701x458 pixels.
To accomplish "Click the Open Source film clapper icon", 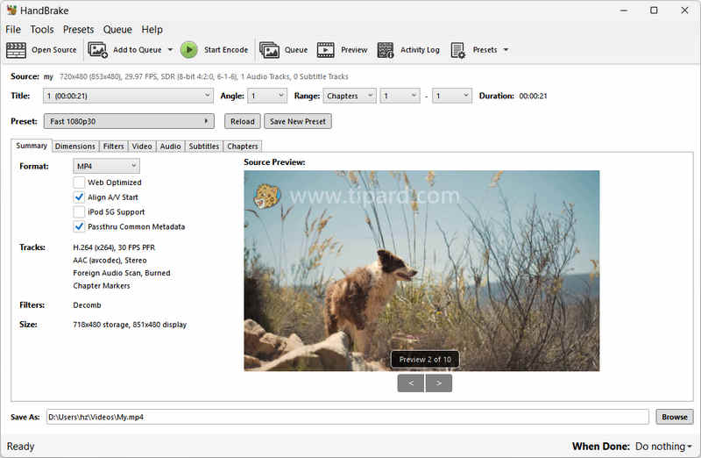I will pyautogui.click(x=16, y=50).
